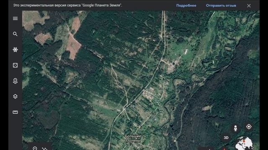Follow the Подробнее link
The height and width of the screenshot is (150, 268).
[186, 5]
